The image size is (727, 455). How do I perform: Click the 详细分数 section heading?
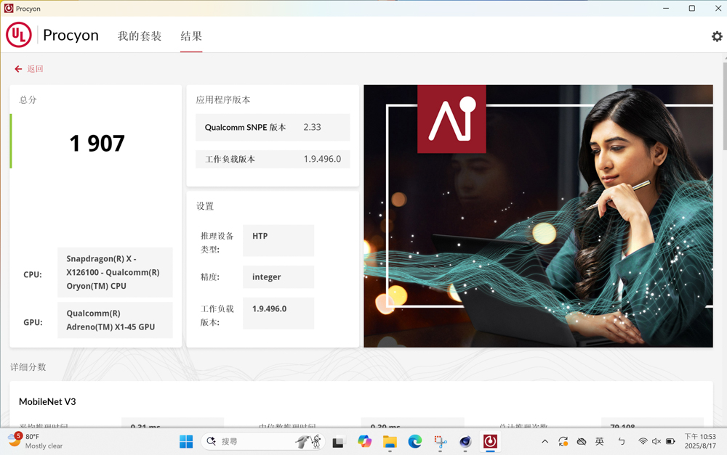click(x=28, y=367)
